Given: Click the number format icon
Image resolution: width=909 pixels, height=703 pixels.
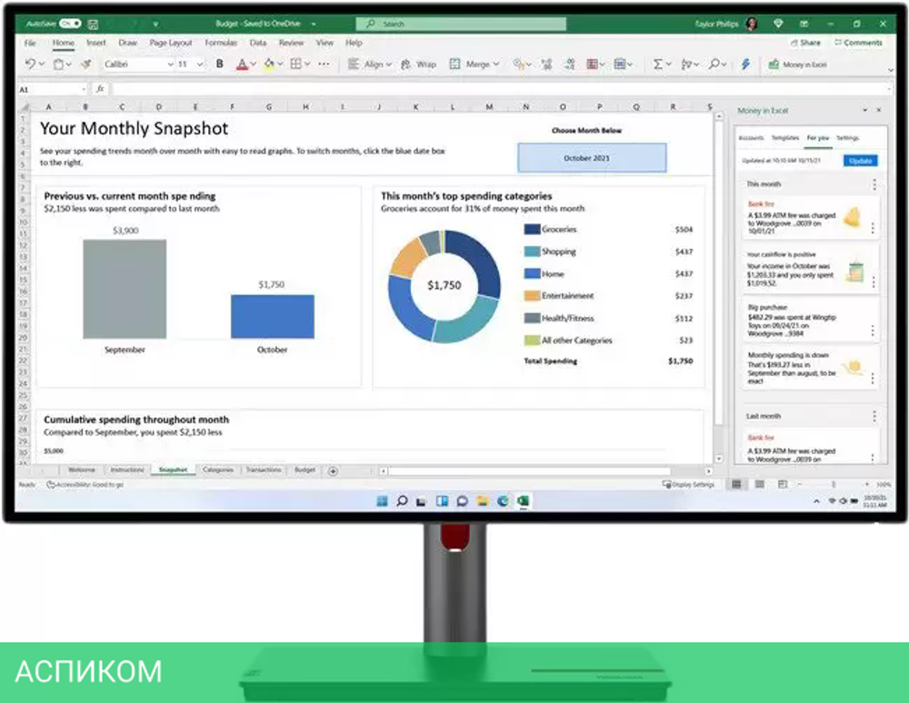Looking at the screenshot, I should [x=518, y=64].
